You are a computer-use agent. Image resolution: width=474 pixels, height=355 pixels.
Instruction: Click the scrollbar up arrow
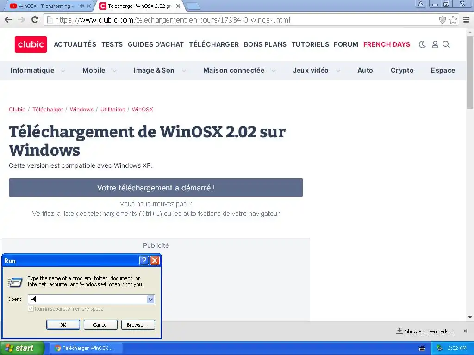click(470, 32)
